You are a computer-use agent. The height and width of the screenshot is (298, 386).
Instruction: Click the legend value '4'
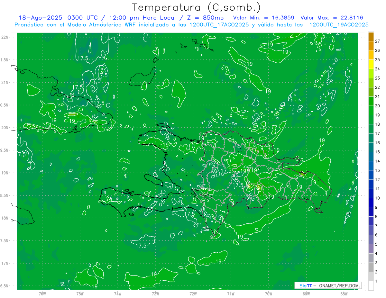376,253
